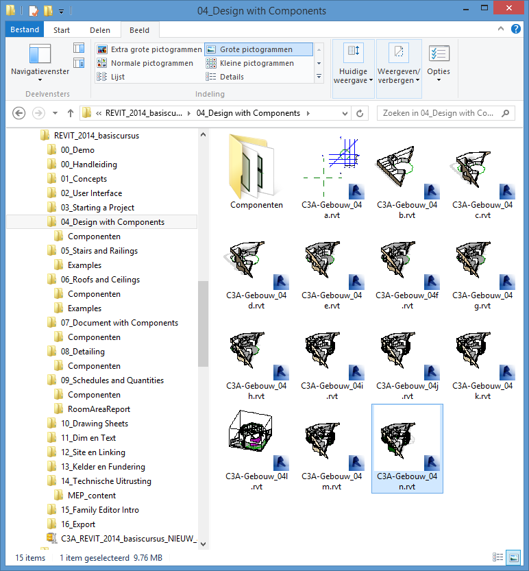The width and height of the screenshot is (529, 571).
Task: Switch to large icons via status bar icon
Action: click(x=514, y=557)
